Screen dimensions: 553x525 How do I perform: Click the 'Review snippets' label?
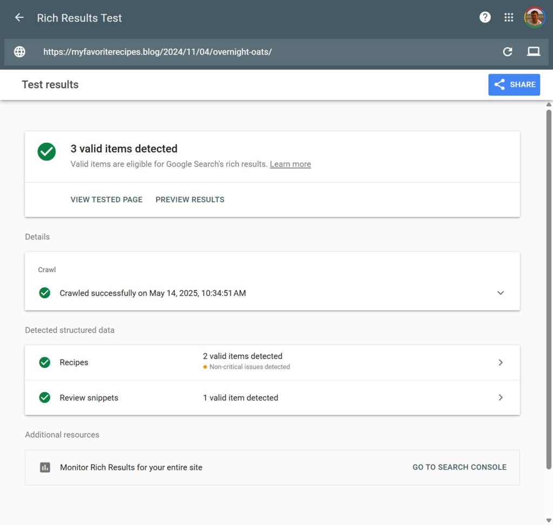(x=89, y=398)
